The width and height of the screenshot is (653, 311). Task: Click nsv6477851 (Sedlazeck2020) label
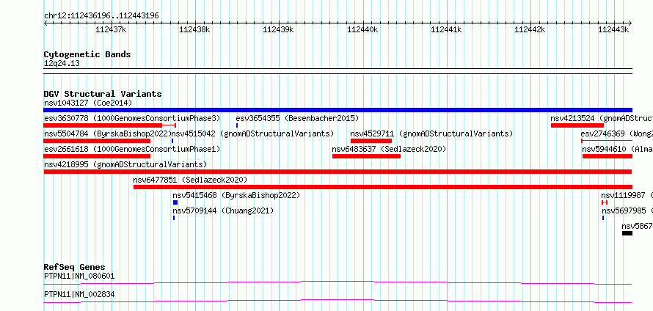tap(190, 180)
